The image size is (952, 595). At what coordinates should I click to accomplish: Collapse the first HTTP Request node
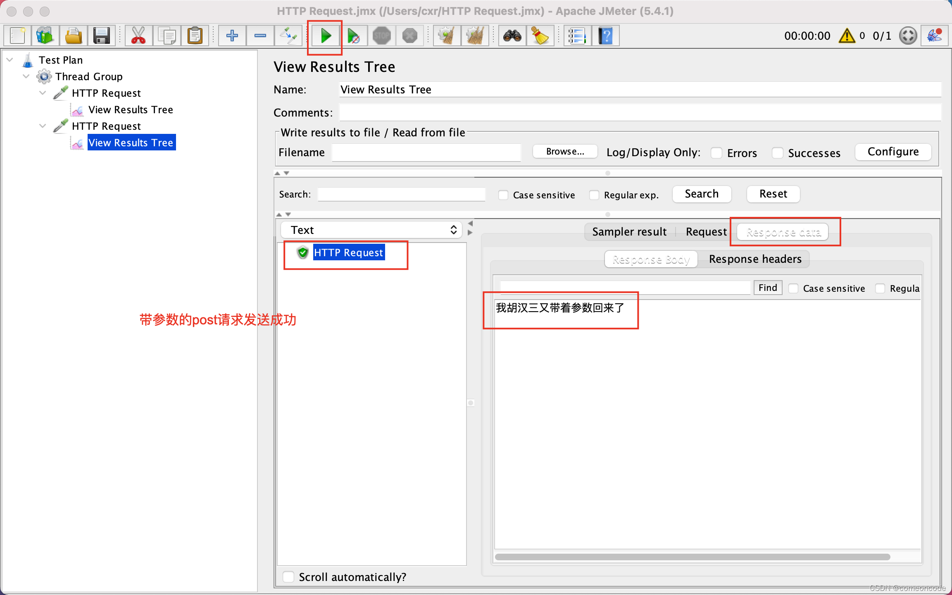point(43,93)
